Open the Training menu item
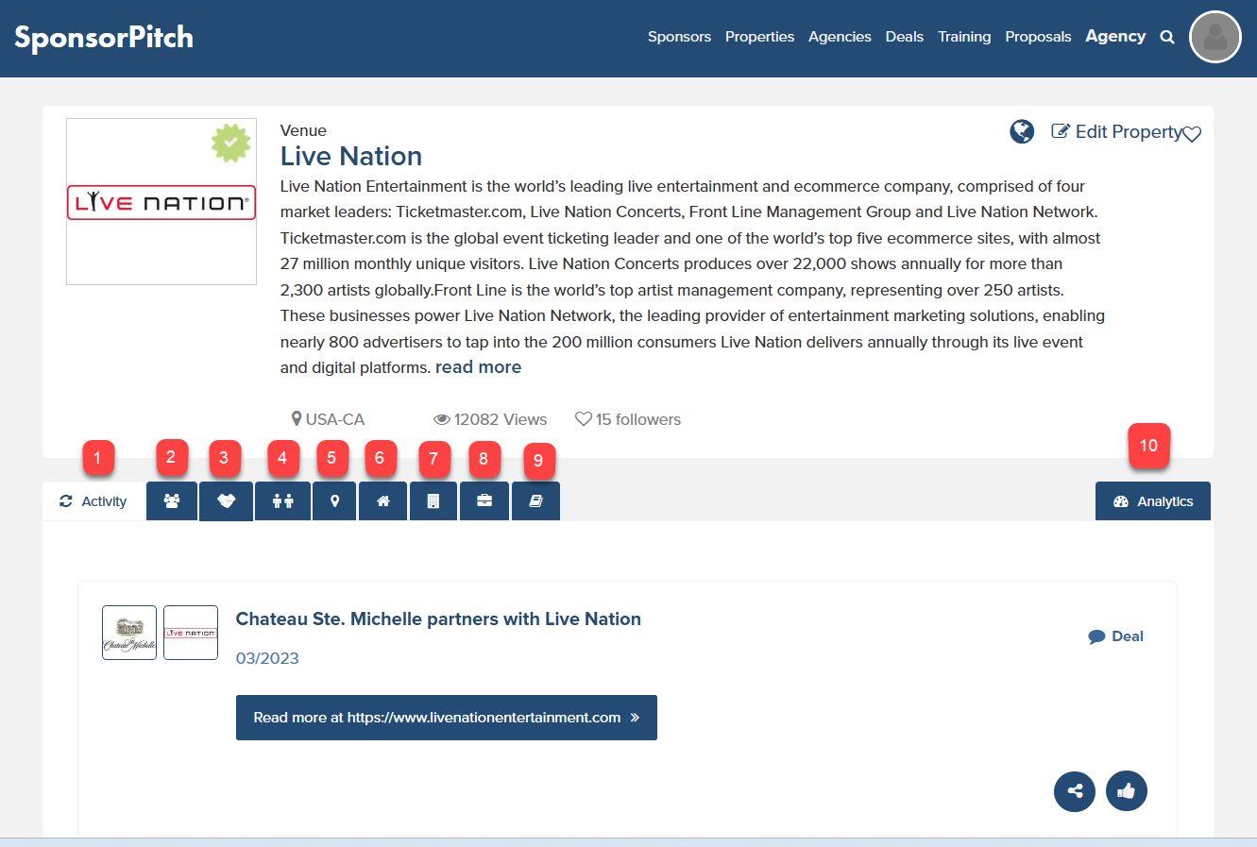The image size is (1257, 847). [964, 37]
